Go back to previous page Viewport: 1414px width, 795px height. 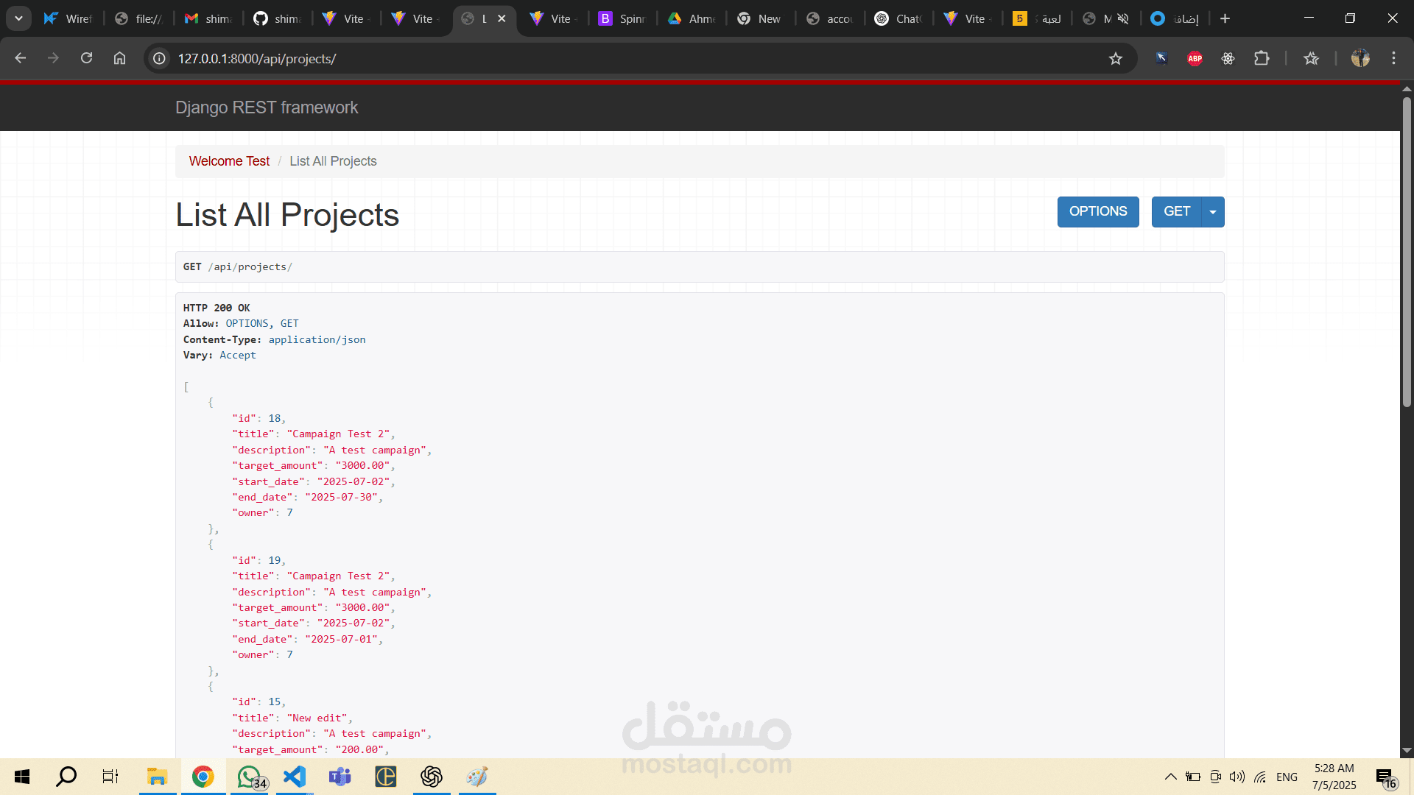point(21,58)
